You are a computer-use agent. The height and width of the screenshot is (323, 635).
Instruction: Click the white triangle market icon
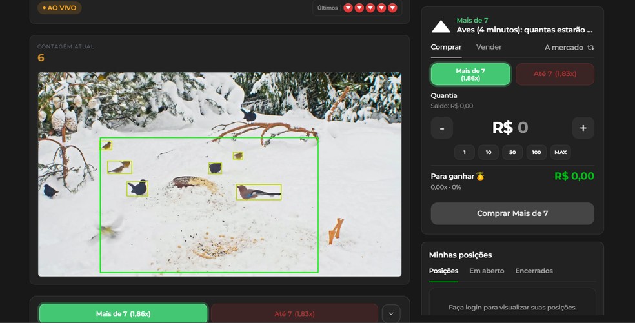click(441, 26)
